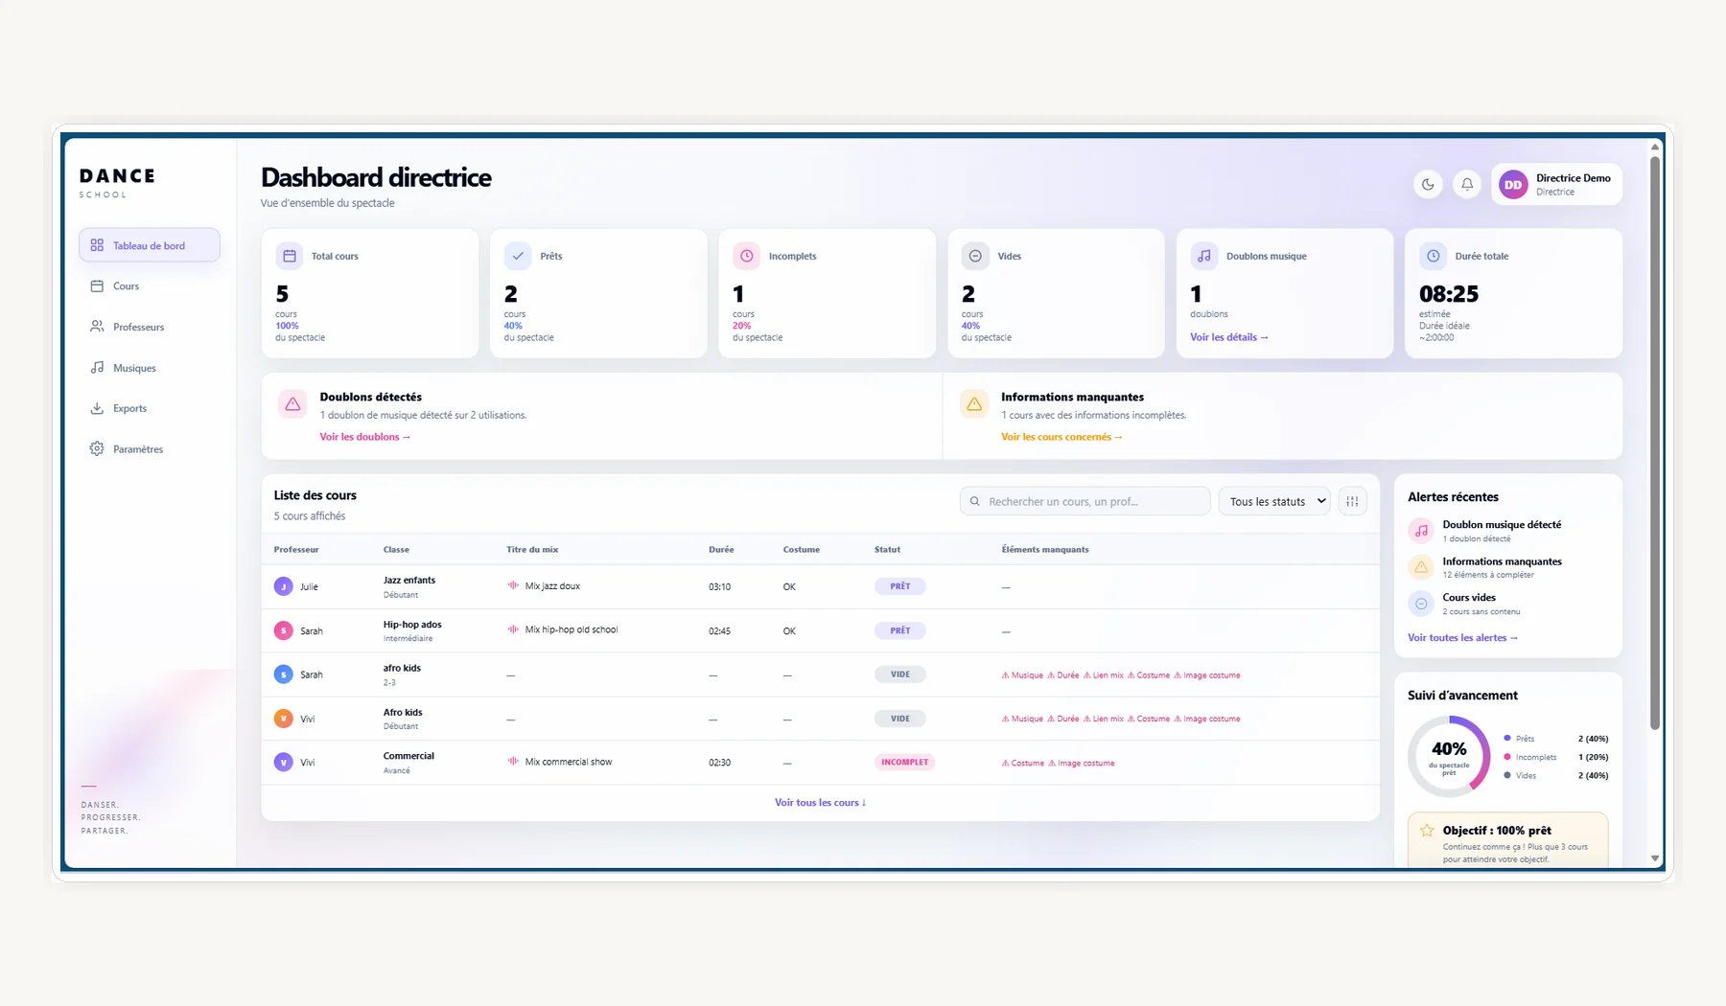Open Directrice Demo profile menu

click(x=1557, y=185)
